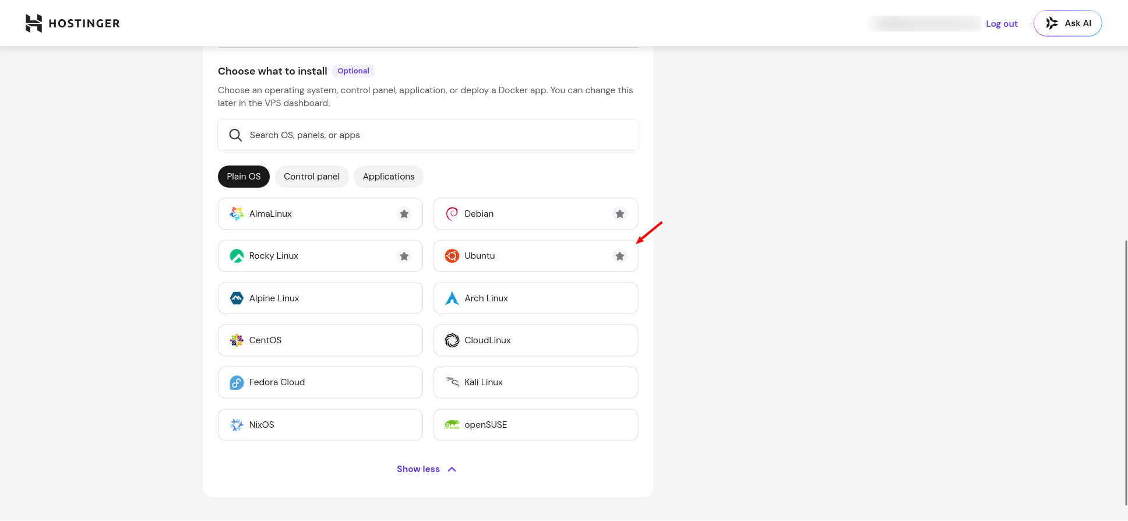The height and width of the screenshot is (521, 1128).
Task: Select the openSUSE label
Action: tap(486, 425)
